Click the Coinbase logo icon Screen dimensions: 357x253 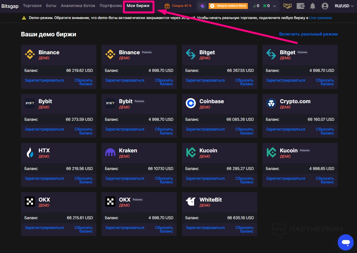[x=191, y=103]
